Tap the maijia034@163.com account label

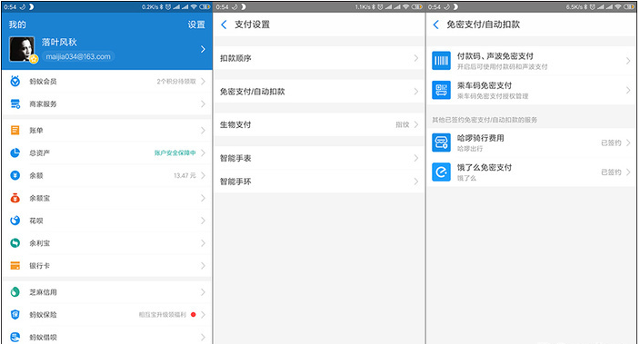(x=78, y=56)
